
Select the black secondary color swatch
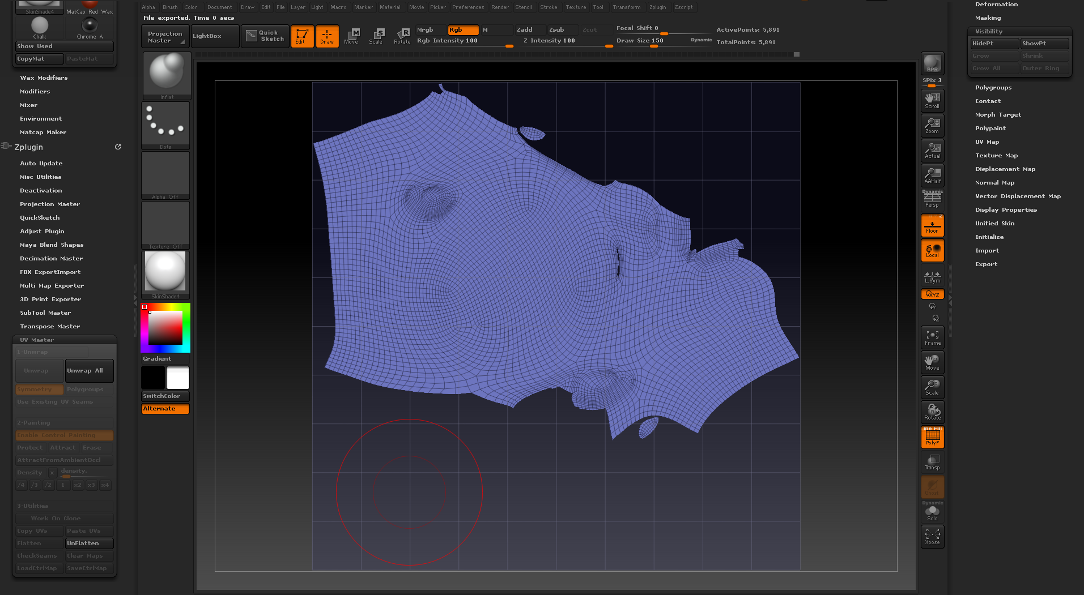coord(153,378)
